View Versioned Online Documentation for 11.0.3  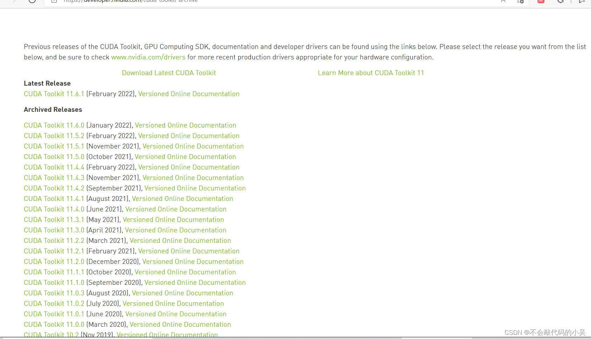tap(183, 293)
